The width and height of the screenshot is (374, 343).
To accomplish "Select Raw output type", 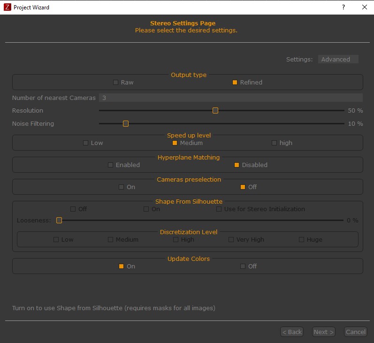I will 116,83.
